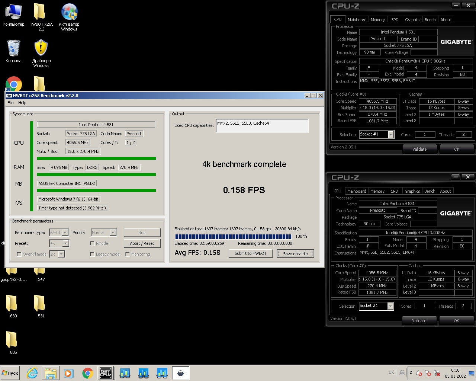The height and width of the screenshot is (381, 476).
Task: Open Bench tab in bottom CPU-Z
Action: click(430, 191)
